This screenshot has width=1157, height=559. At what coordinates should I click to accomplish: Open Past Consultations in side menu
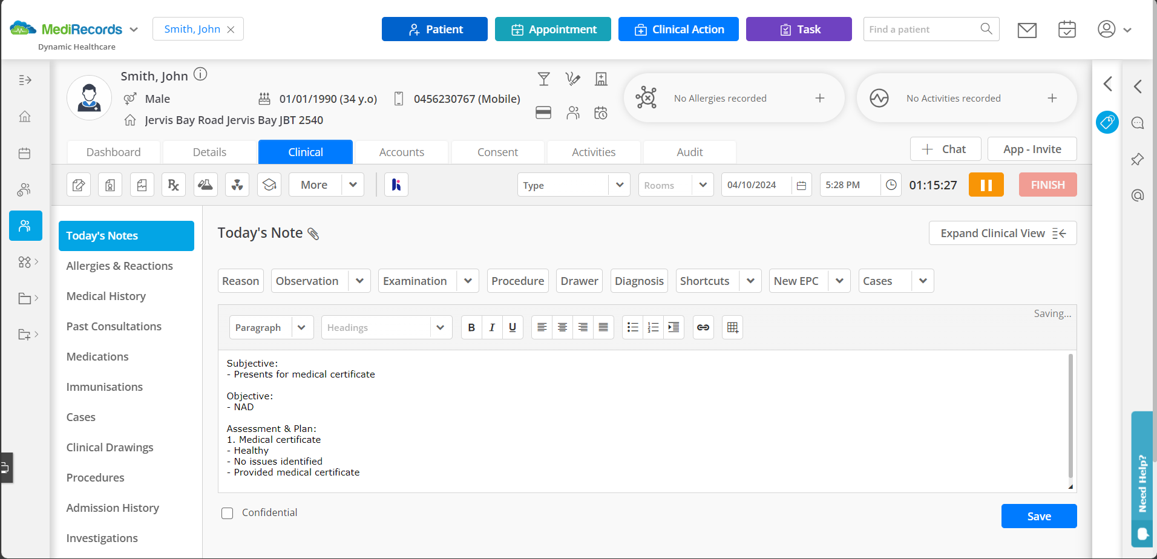(x=114, y=326)
